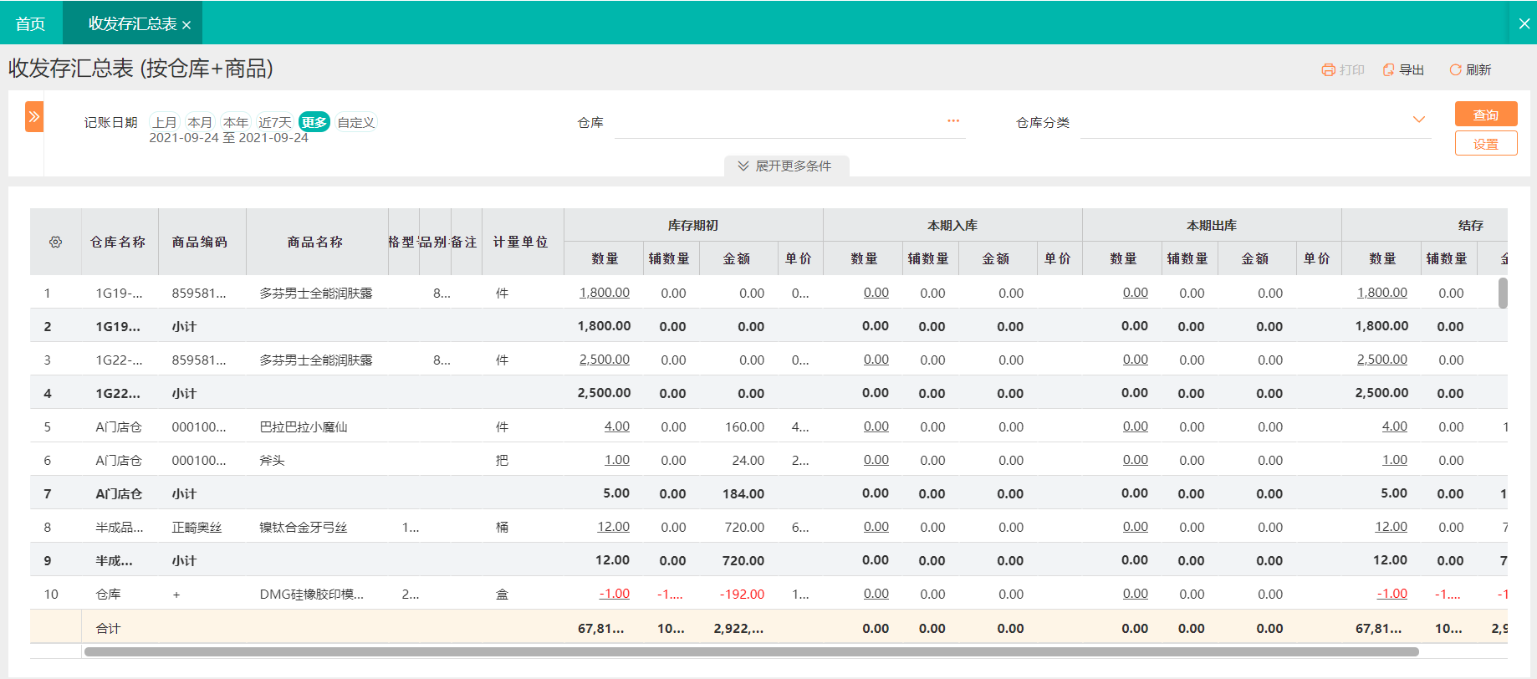Click the warehouse picker ellipsis icon
The image size is (1537, 679).
coord(953,121)
